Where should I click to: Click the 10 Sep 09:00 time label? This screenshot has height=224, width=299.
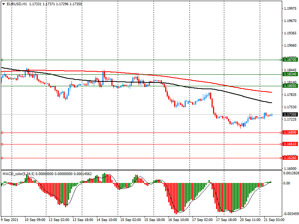(x=35, y=220)
